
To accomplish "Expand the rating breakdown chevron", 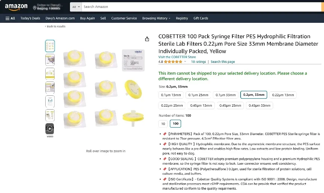I will (185, 62).
